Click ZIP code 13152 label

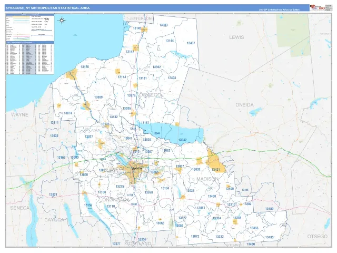[x=88, y=205]
